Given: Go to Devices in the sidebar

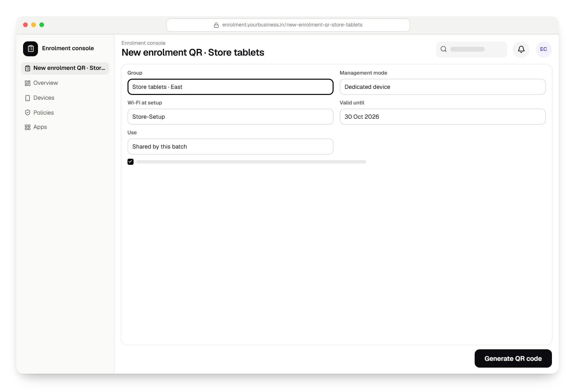Looking at the screenshot, I should 65,98.
